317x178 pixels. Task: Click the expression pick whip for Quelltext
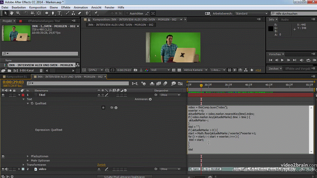coord(112,108)
